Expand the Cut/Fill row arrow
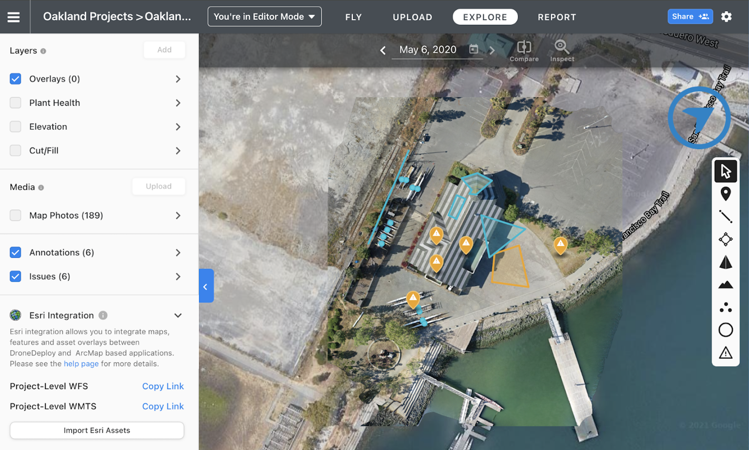 pos(178,151)
